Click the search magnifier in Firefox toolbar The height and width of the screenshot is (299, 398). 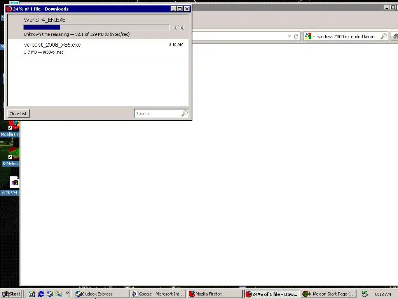pos(384,36)
